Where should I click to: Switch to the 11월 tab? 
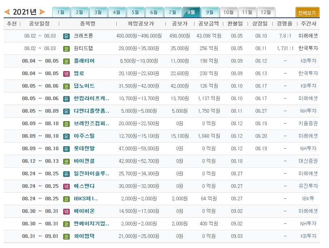pos(248,12)
